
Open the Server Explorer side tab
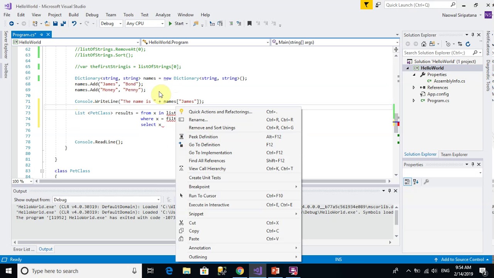[6, 45]
